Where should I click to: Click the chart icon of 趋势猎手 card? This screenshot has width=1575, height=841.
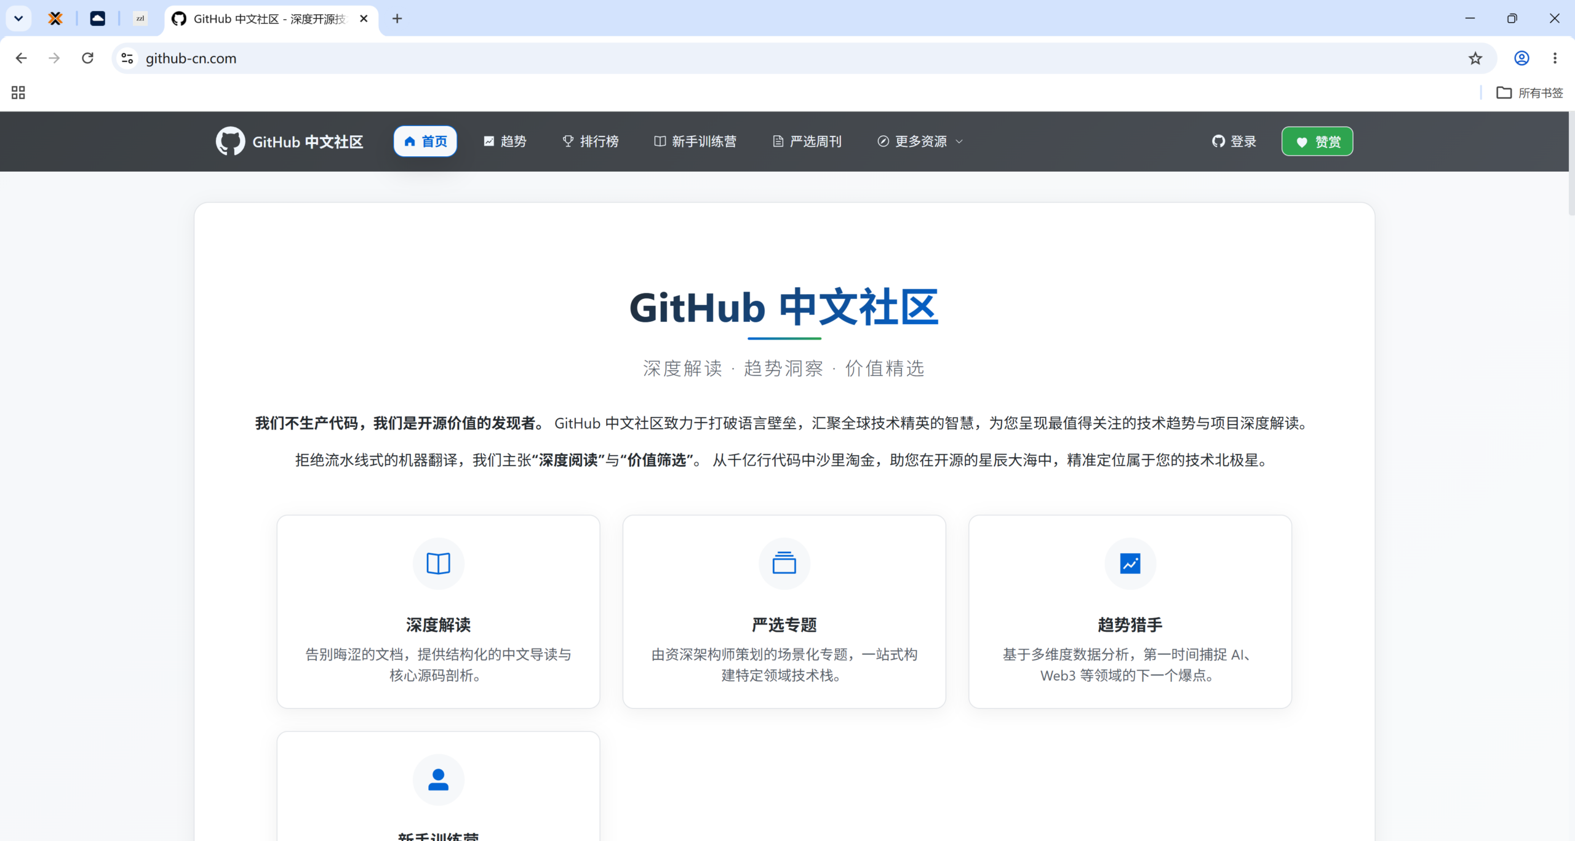(x=1130, y=564)
